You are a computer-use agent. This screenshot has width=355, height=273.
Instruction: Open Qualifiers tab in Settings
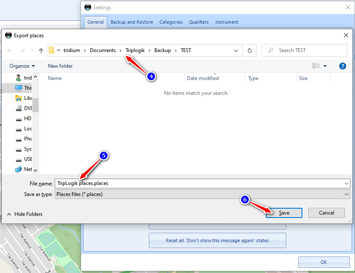click(x=198, y=22)
